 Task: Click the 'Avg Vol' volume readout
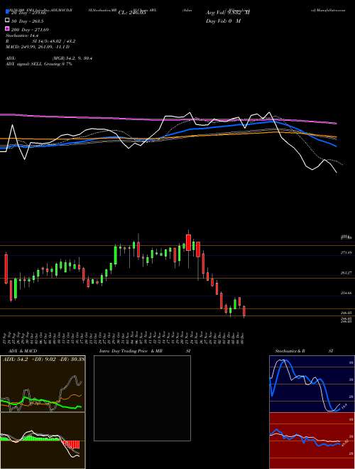[228, 13]
